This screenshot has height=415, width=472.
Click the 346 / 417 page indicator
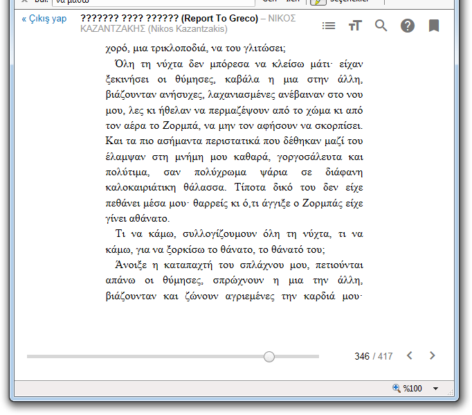[374, 356]
